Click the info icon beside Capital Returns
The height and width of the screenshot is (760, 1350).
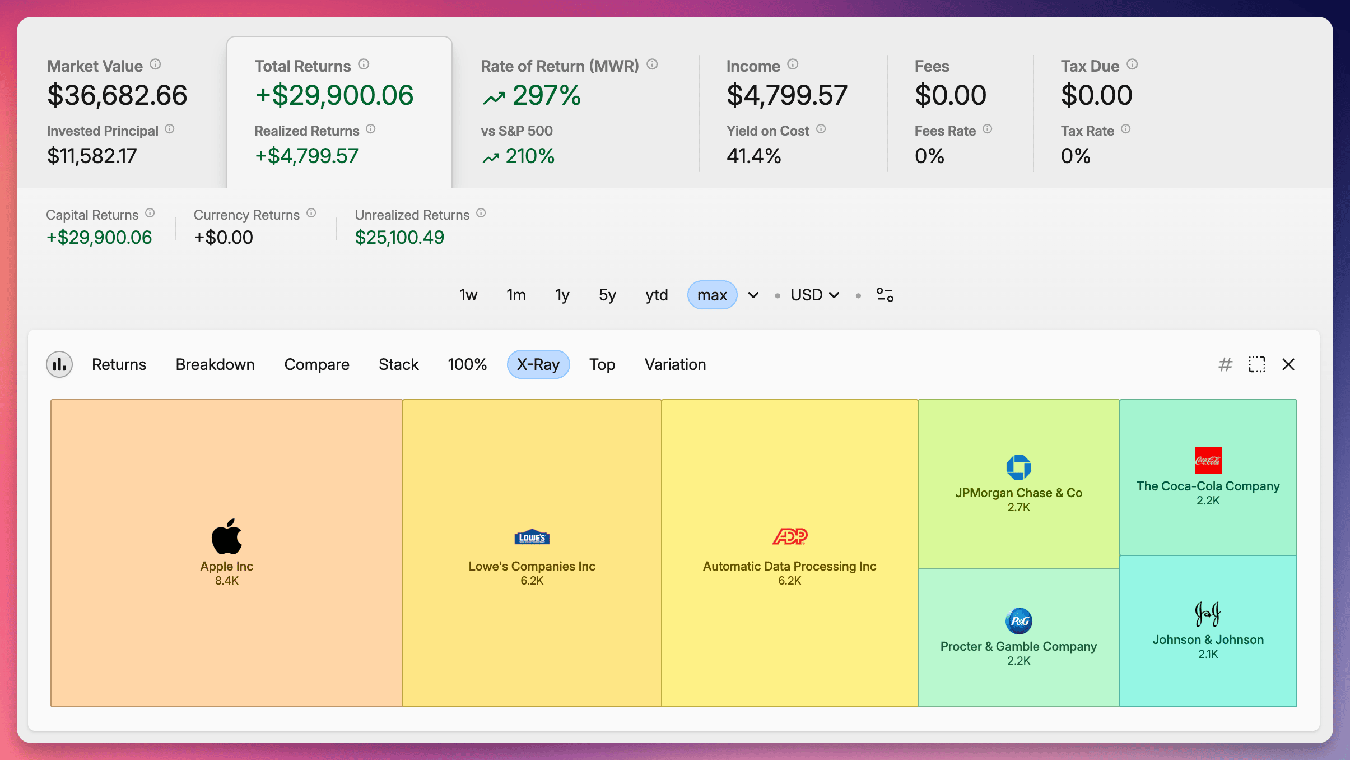[x=150, y=214]
